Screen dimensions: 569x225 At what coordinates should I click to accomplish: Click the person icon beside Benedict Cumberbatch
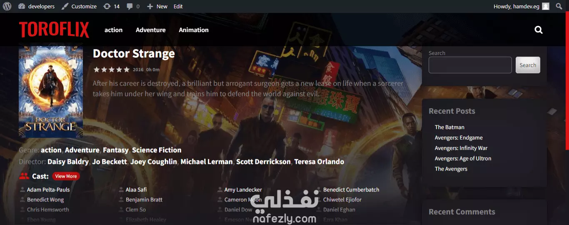click(319, 190)
